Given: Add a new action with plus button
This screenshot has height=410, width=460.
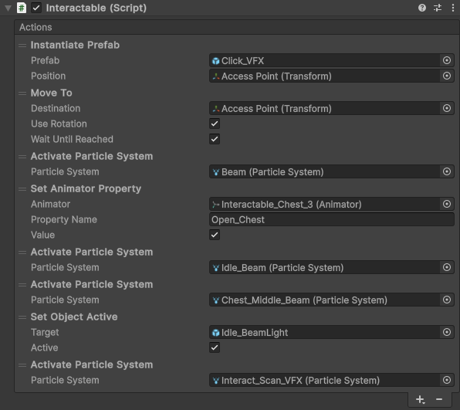Looking at the screenshot, I should 420,399.
